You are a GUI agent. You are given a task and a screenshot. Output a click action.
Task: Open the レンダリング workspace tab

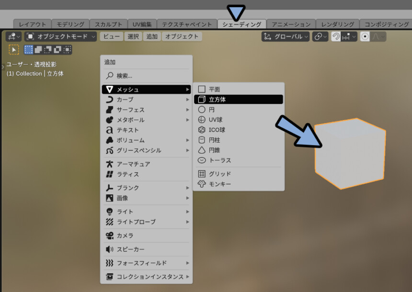point(338,24)
